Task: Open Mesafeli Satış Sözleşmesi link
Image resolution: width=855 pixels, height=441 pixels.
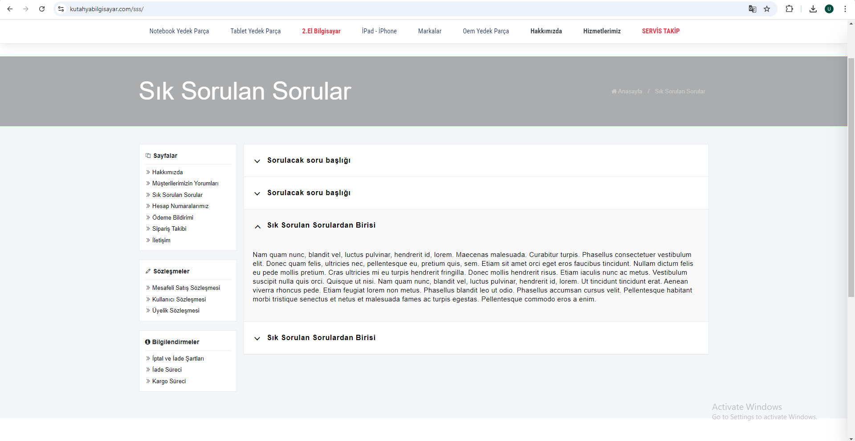Action: click(186, 288)
